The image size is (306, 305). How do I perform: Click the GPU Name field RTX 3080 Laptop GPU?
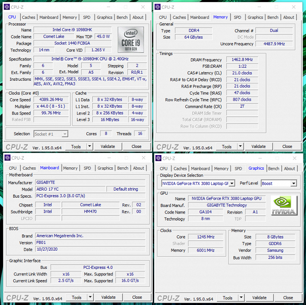pyautogui.click(x=227, y=198)
